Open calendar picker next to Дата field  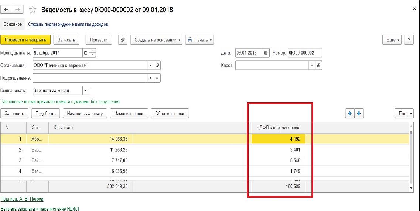266,53
